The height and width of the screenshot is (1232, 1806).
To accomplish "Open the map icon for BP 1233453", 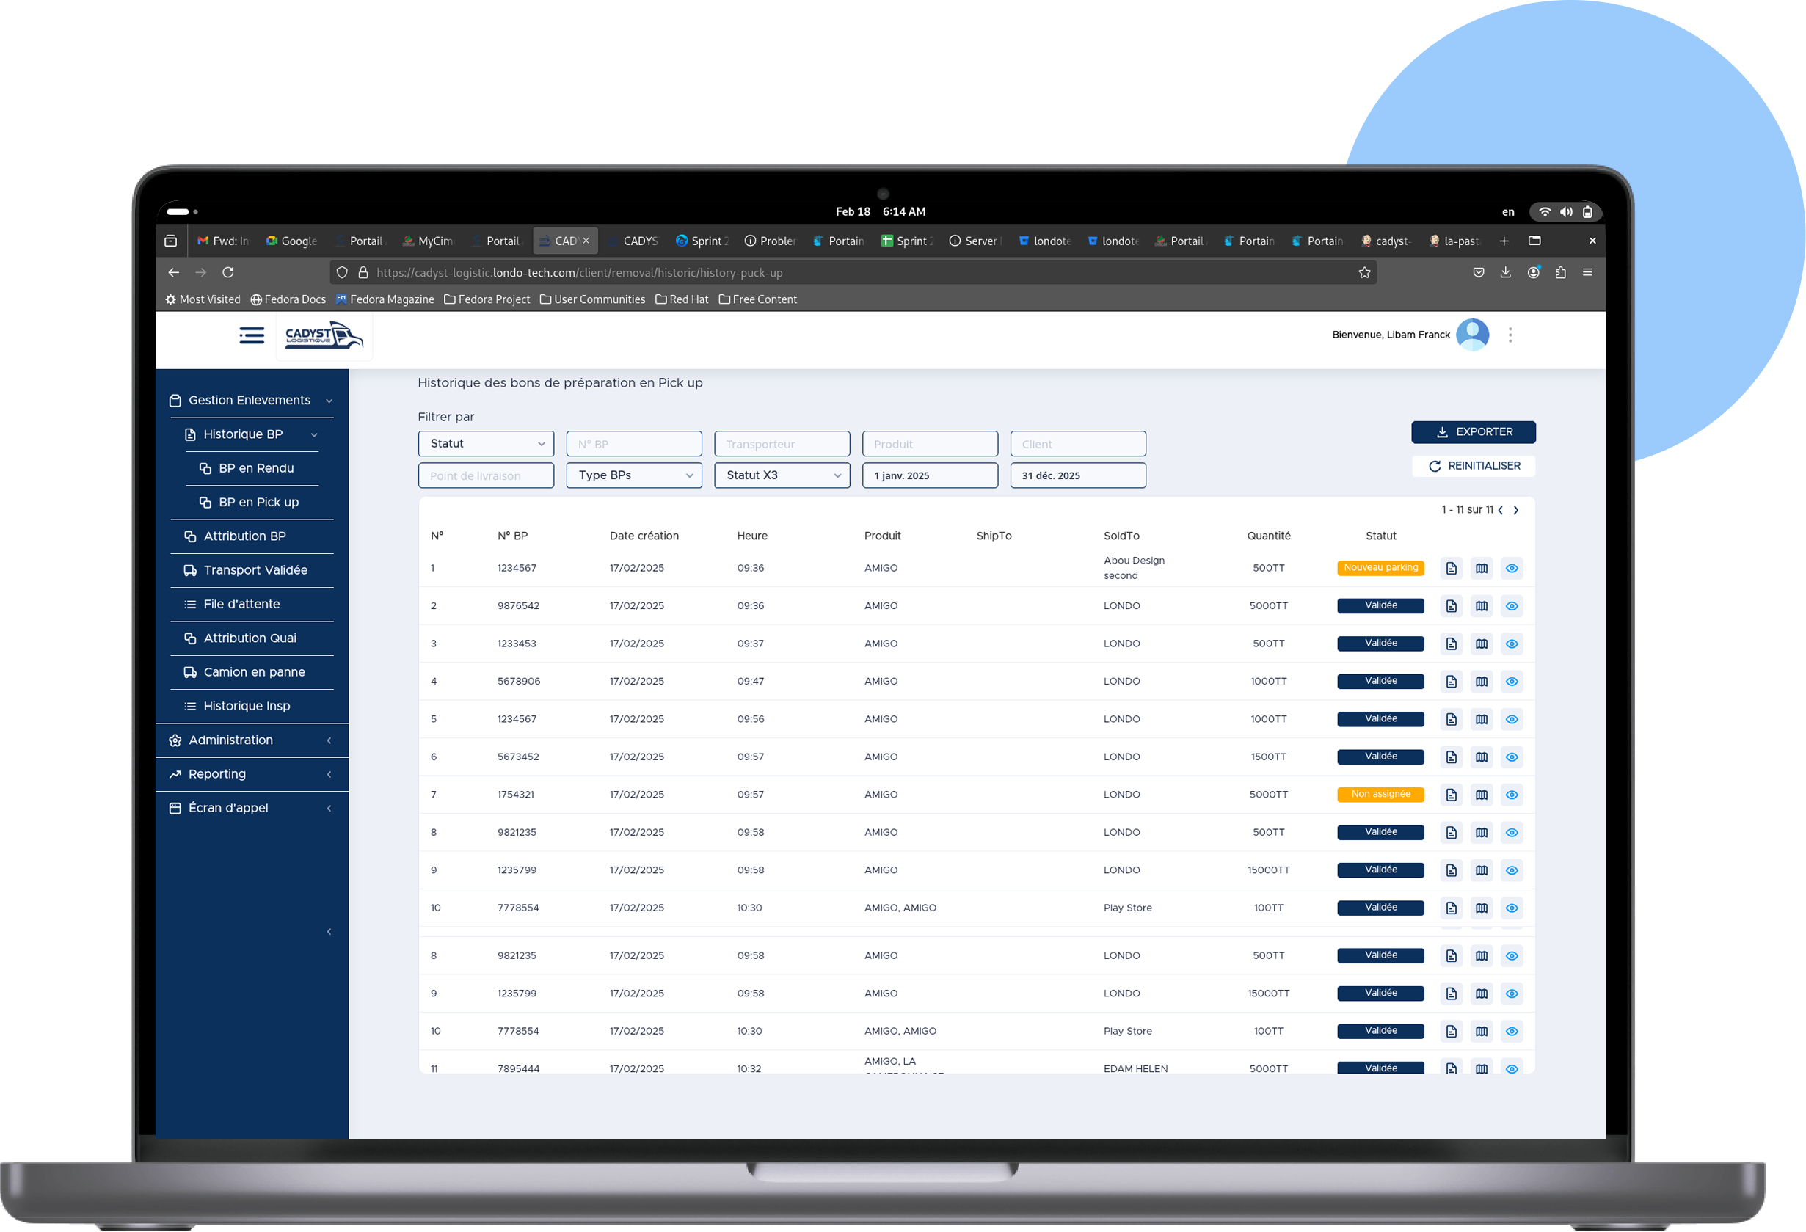I will [1482, 644].
